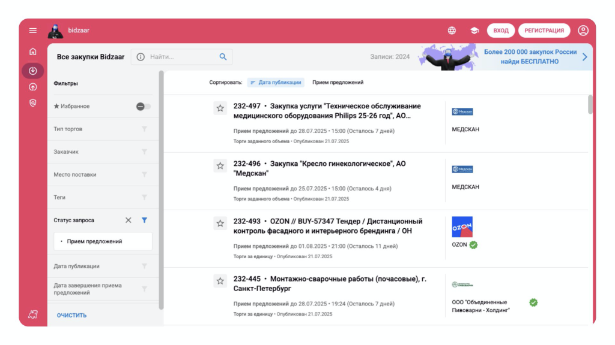
Task: Click the МЕДСКАН name in row 232-497
Action: 465,129
